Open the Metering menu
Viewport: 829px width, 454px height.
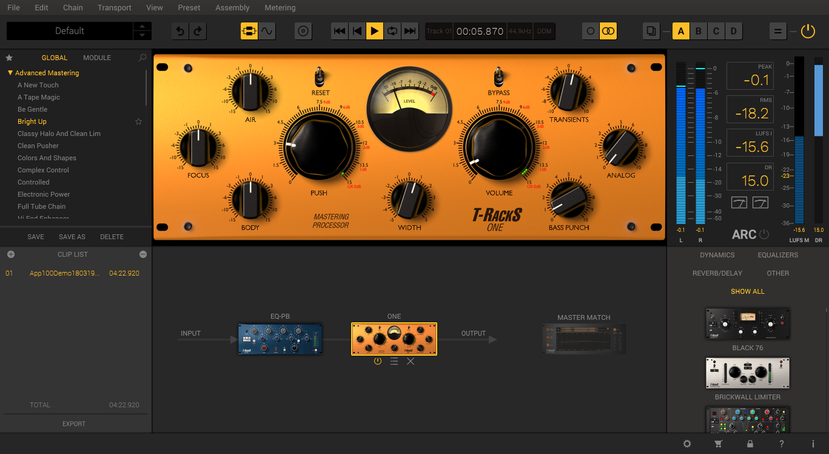(x=280, y=8)
